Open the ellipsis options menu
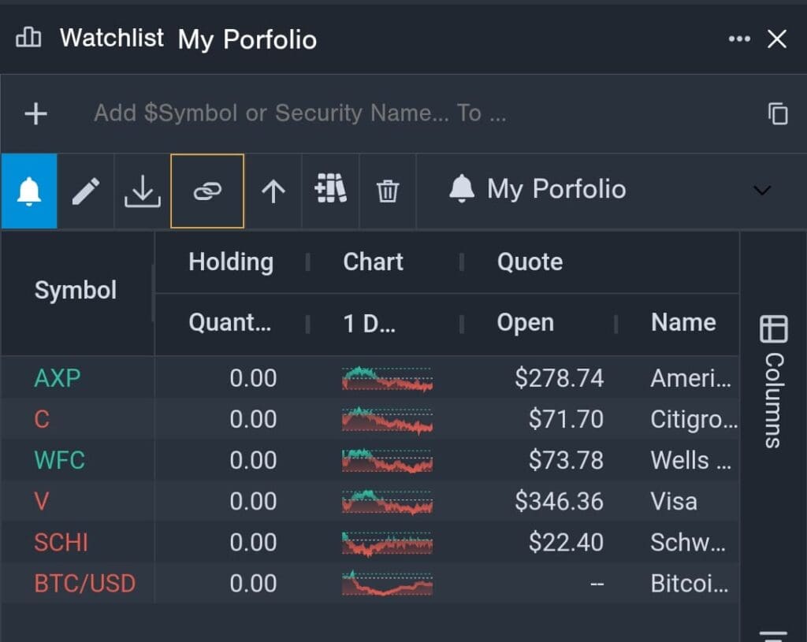 [x=739, y=36]
